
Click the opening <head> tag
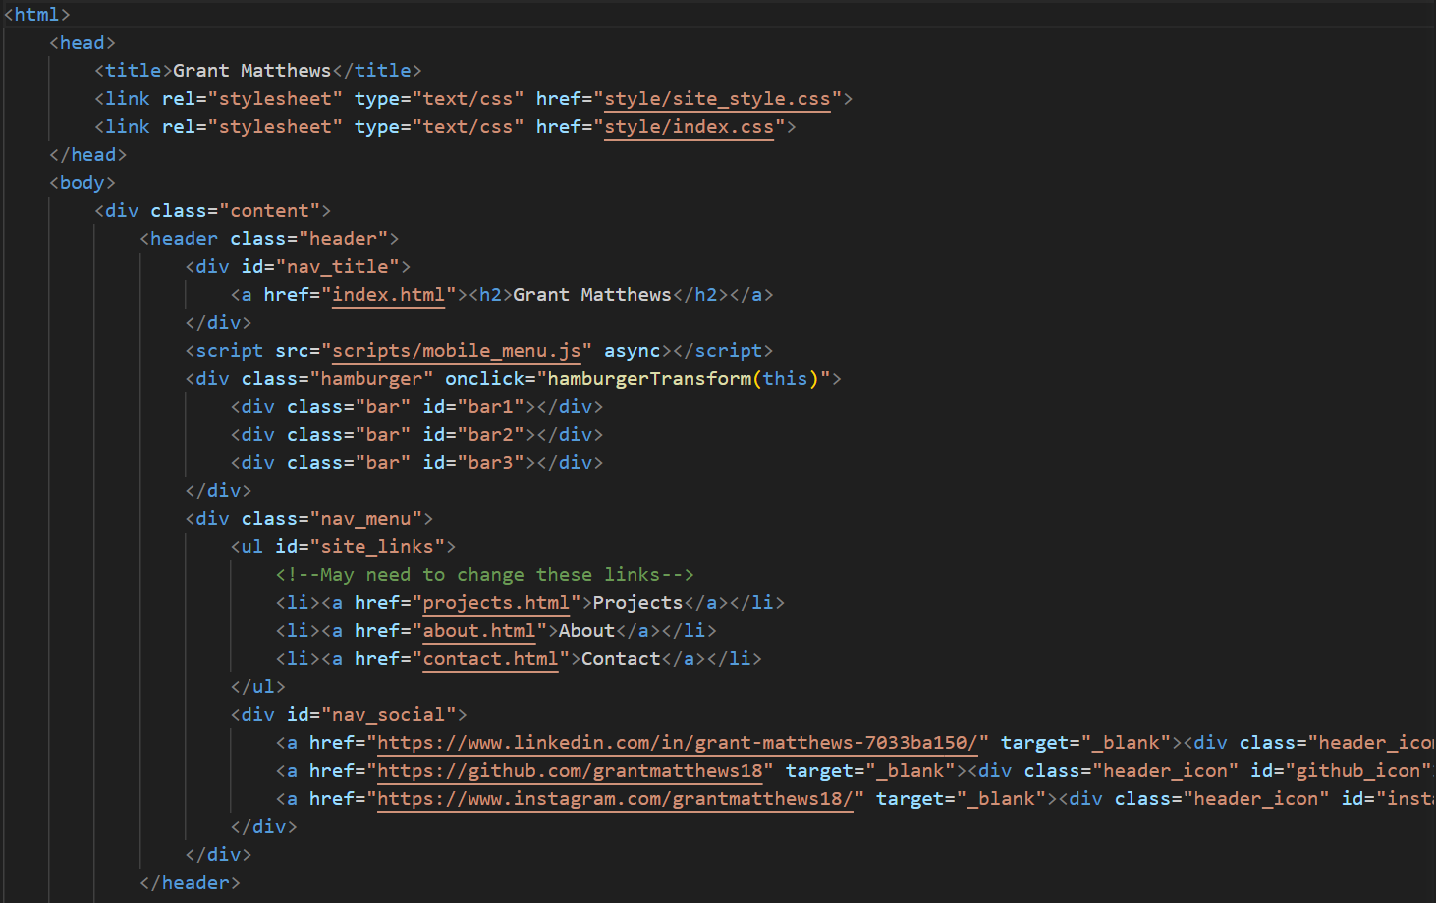coord(83,43)
